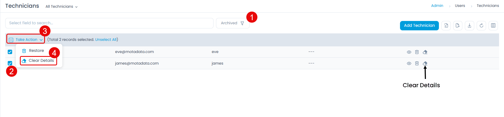
Task: View eve's details with eye icon
Action: 409,52
